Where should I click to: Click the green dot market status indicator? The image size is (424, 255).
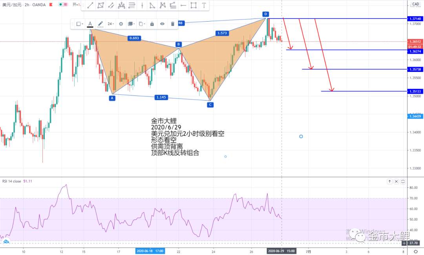[x=60, y=5]
